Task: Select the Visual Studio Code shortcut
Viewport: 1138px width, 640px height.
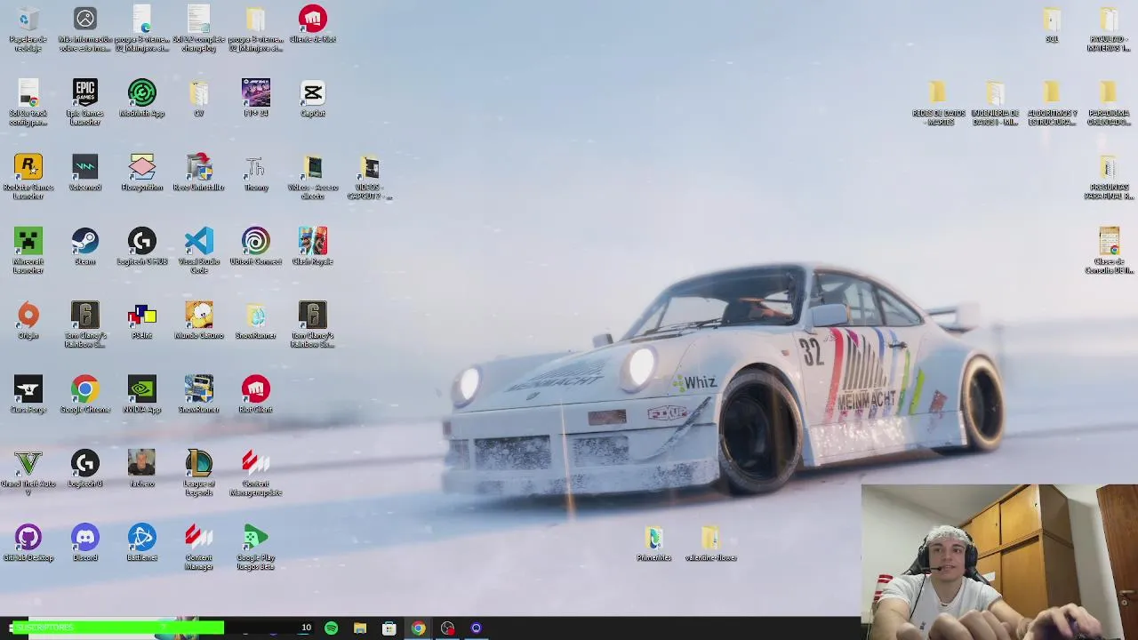Action: click(x=198, y=251)
